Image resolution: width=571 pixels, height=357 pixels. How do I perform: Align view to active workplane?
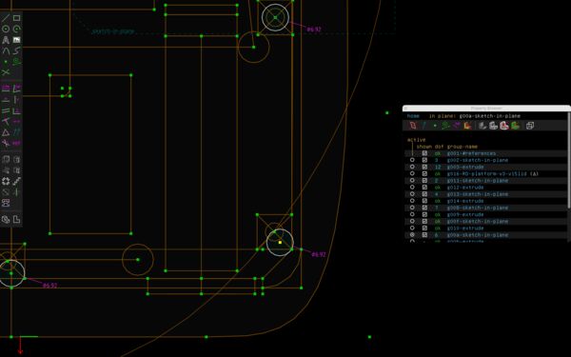tap(16, 219)
